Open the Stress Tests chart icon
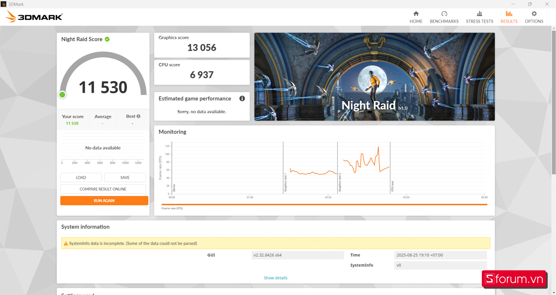Screen dimensions: 556x295 pyautogui.click(x=480, y=14)
